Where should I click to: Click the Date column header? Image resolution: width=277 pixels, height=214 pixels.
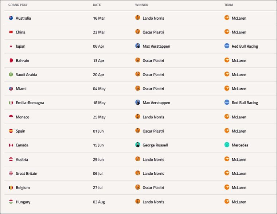coord(97,5)
